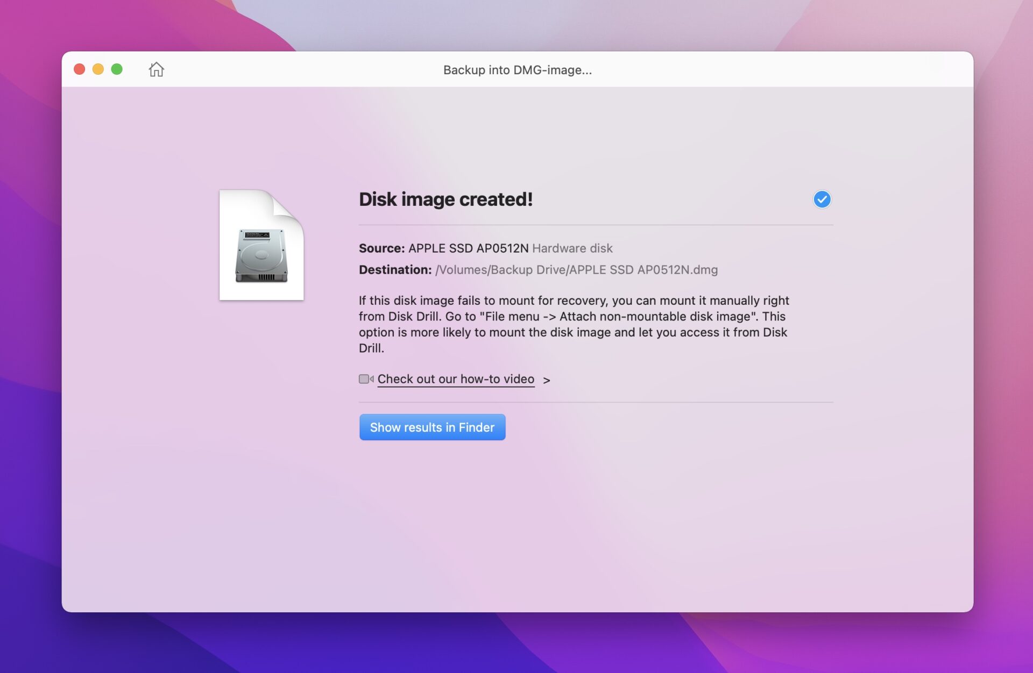
Task: Click the destination path for the DMG file
Action: click(577, 269)
